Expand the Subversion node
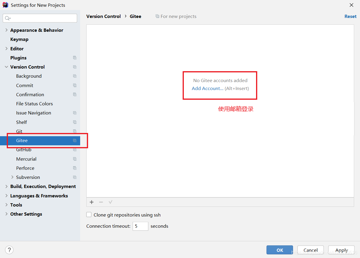This screenshot has height=258, width=360. [12, 177]
